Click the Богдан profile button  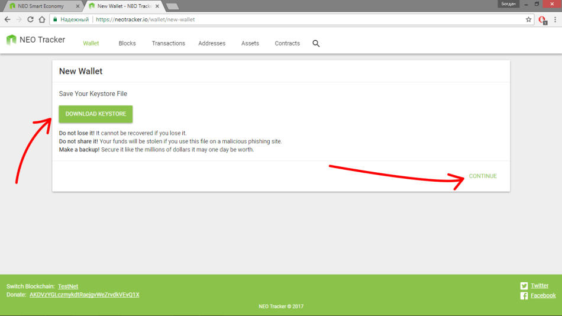tap(508, 4)
